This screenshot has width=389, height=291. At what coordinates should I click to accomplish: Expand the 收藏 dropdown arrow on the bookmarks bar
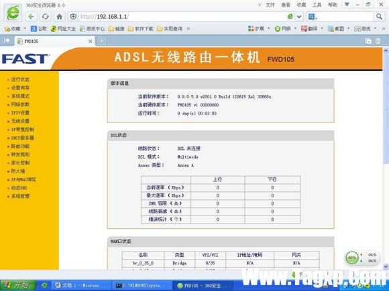pos(25,29)
